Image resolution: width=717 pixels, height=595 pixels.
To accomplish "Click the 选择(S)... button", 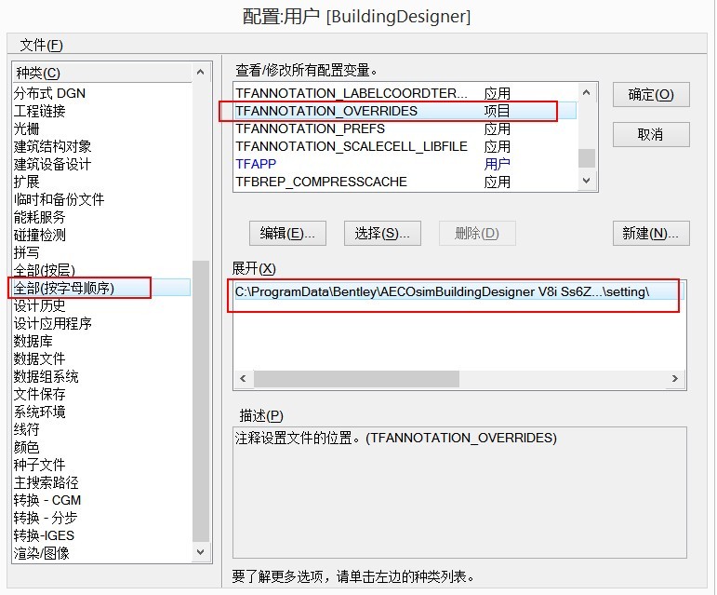I will [382, 234].
